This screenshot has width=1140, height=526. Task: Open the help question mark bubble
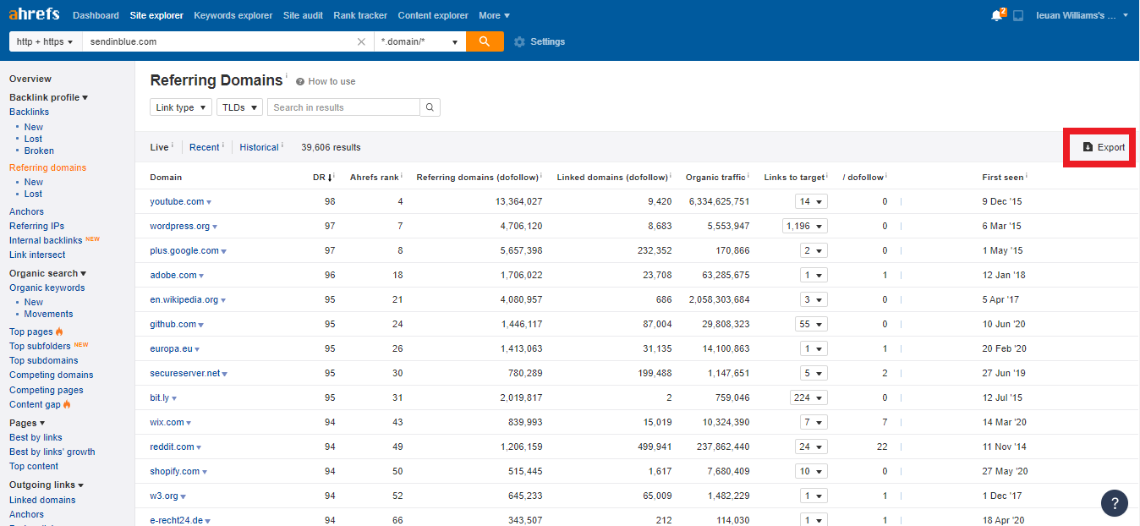coord(1115,502)
